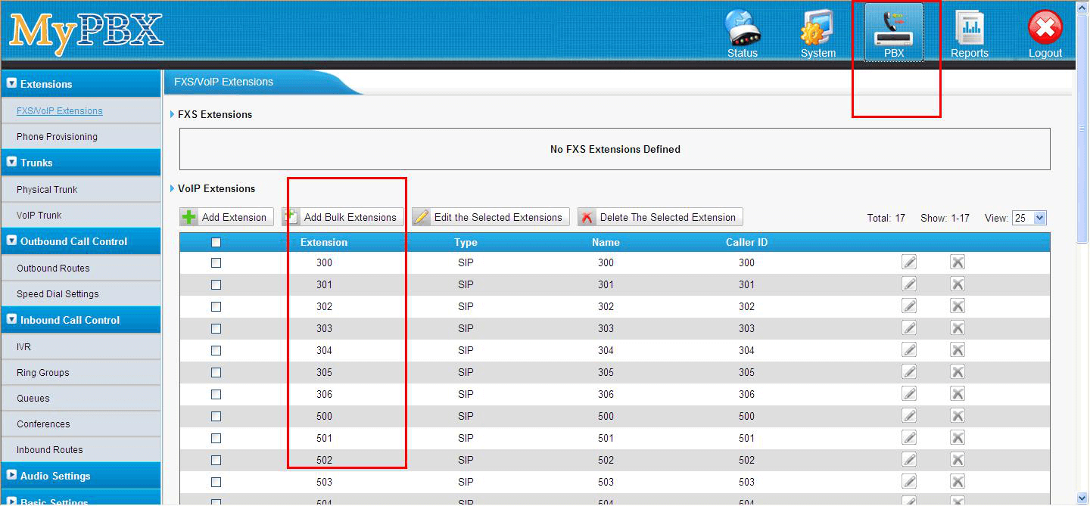
Task: Collapse the Inbound Call Control section
Action: pyautogui.click(x=80, y=320)
